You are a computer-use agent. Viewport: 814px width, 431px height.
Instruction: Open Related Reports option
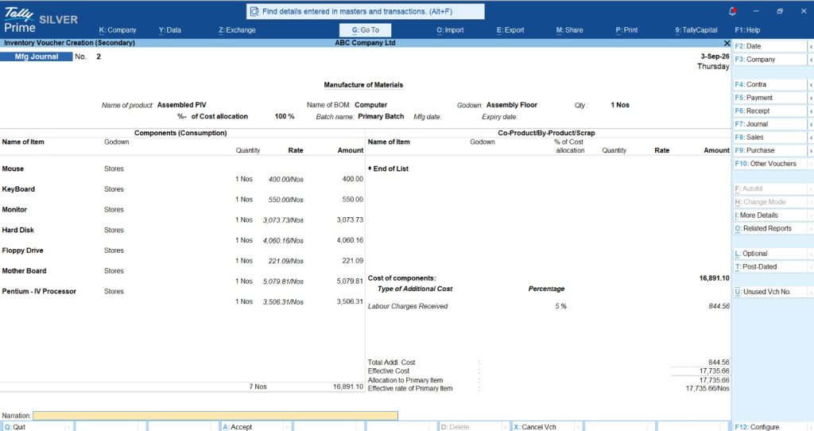(769, 228)
